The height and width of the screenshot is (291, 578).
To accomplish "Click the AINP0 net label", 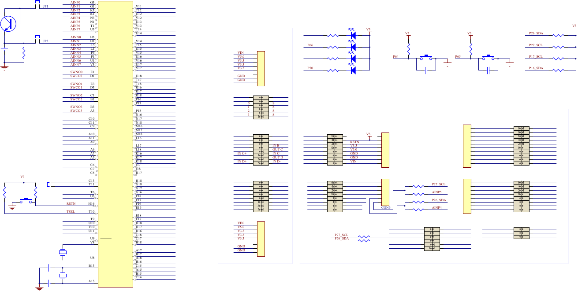I will (x=75, y=3).
